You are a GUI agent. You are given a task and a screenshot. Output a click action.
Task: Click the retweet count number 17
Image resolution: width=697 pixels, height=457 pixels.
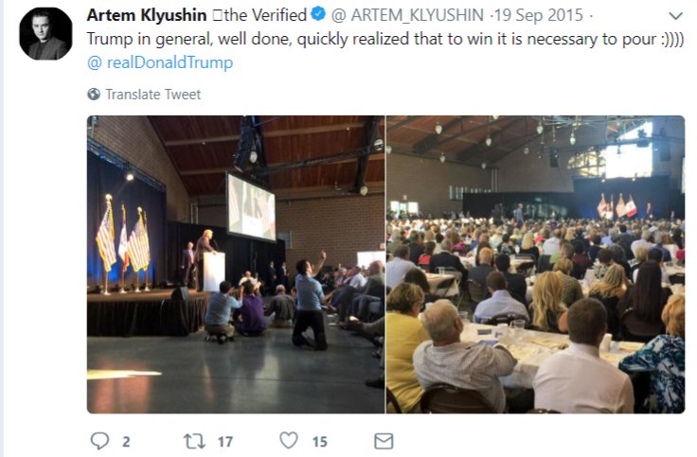(x=225, y=442)
